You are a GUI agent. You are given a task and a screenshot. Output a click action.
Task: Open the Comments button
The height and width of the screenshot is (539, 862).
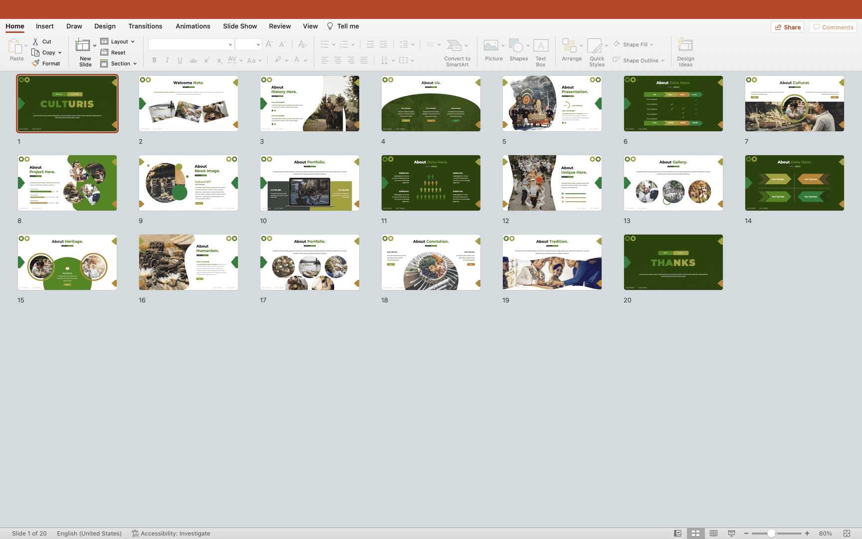(x=833, y=27)
